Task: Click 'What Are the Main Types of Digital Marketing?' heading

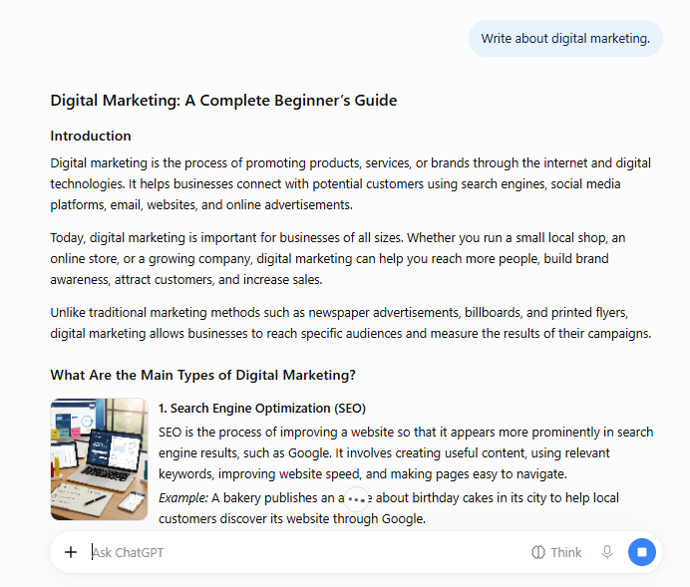Action: (202, 375)
